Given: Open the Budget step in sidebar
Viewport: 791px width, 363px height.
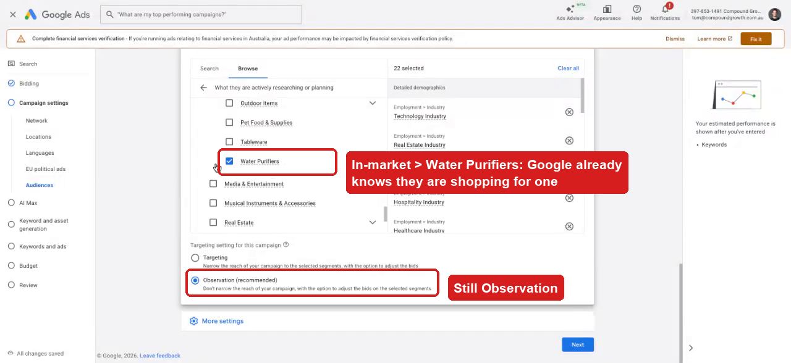Looking at the screenshot, I should tap(28, 266).
